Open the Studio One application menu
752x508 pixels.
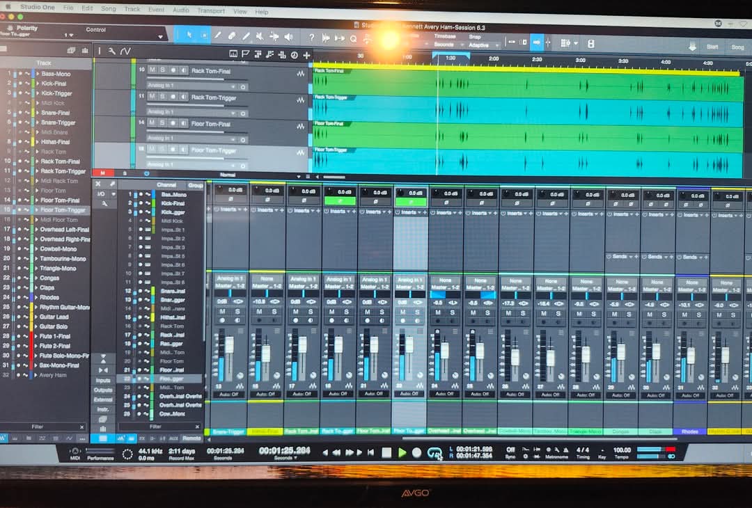(x=38, y=7)
